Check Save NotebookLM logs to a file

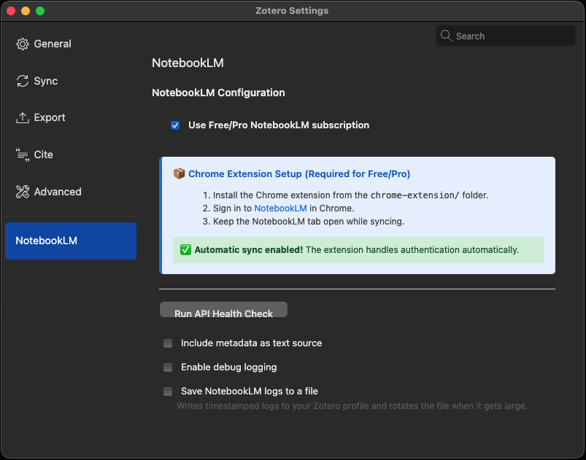click(x=168, y=391)
